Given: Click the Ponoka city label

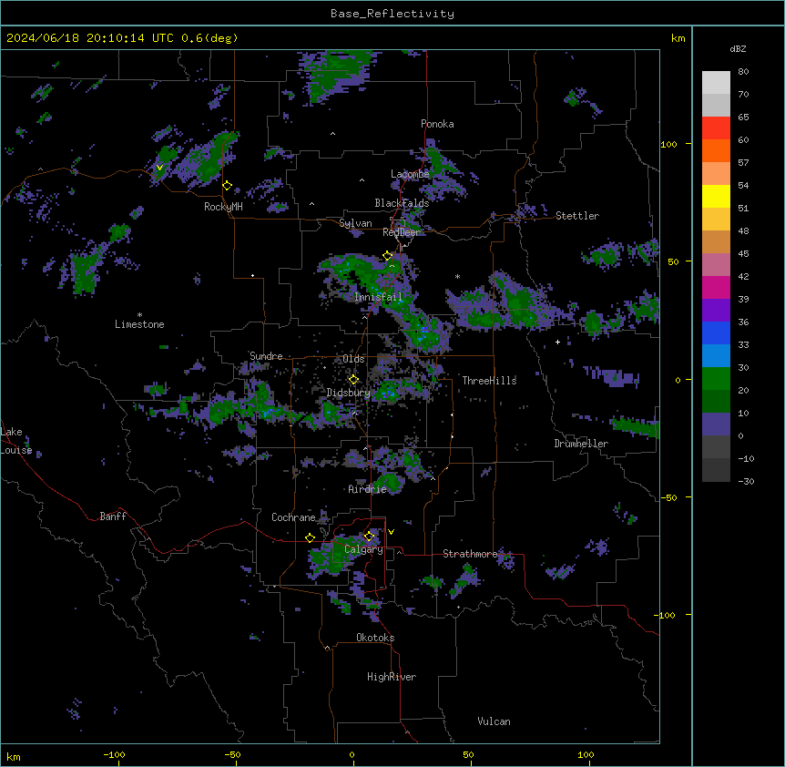Looking at the screenshot, I should (437, 124).
